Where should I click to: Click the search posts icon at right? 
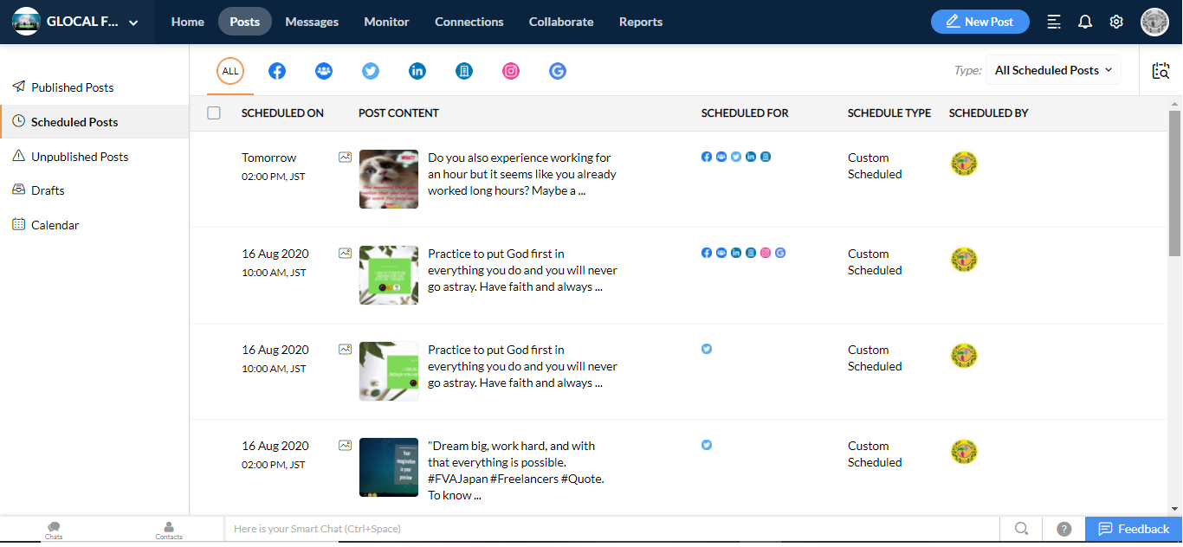point(1160,71)
